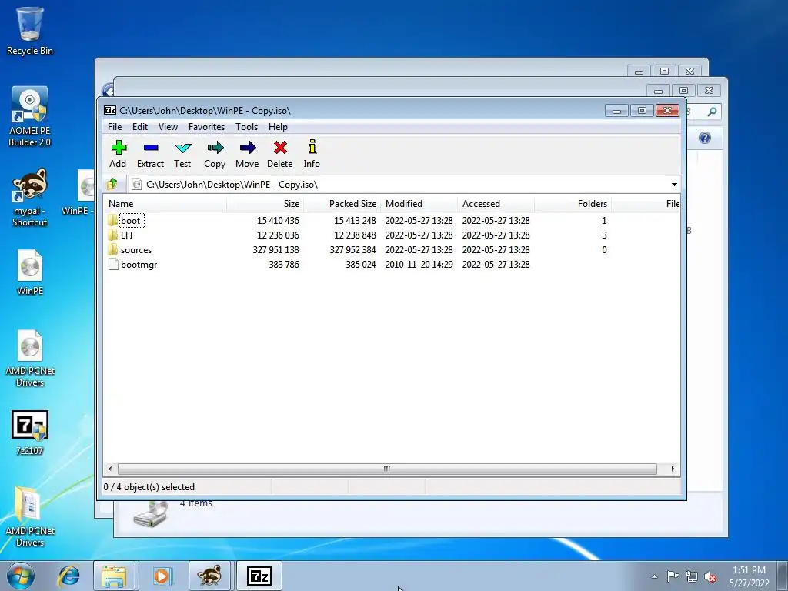Sort by the Size column header
788x591 pixels.
[265, 204]
